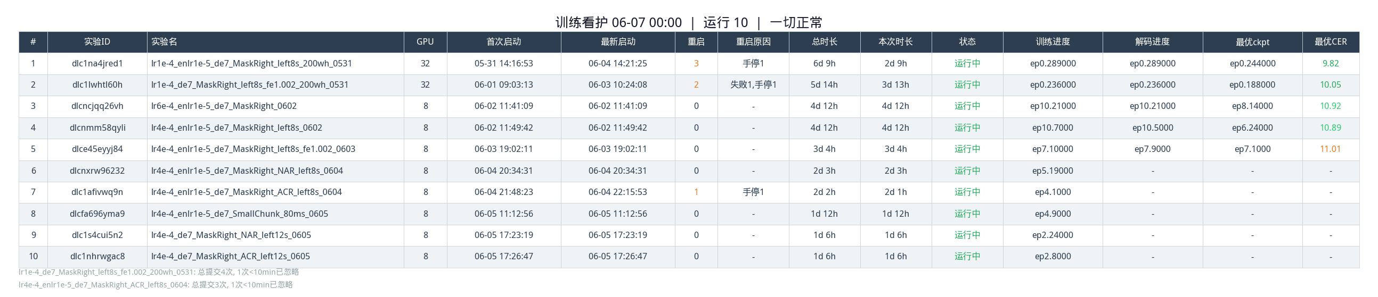
Task: Click the training progress ep10.21000 cell
Action: tap(1053, 106)
